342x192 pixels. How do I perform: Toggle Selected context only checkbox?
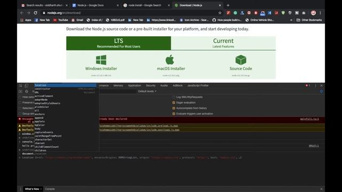click(x=20, y=108)
